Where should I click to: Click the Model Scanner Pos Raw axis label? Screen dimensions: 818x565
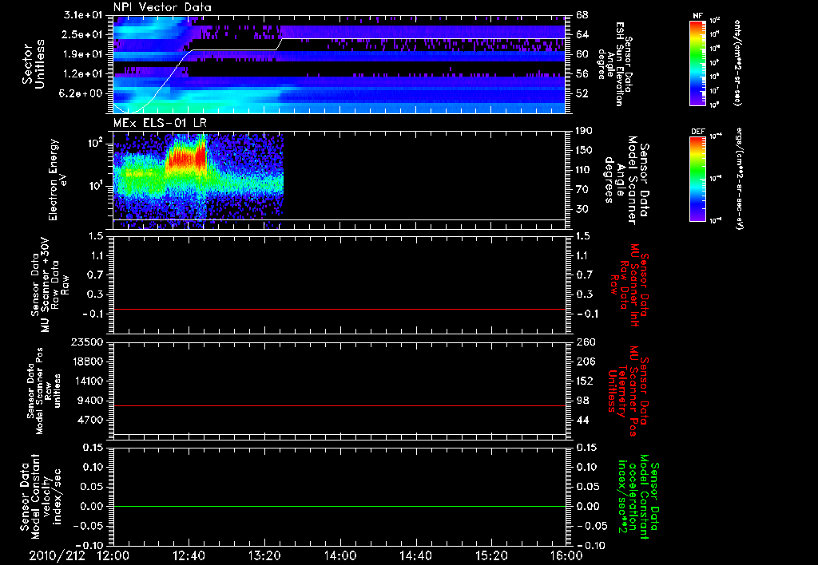point(44,391)
